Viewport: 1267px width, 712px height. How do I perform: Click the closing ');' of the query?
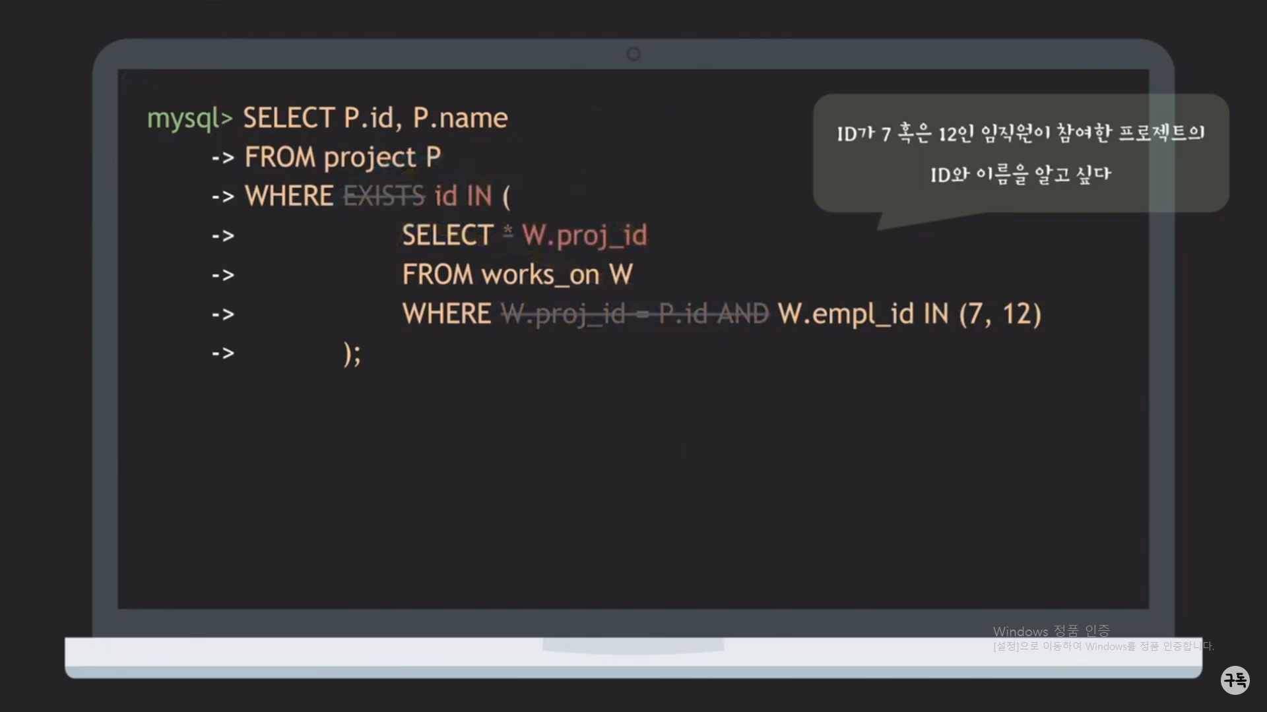[x=352, y=354]
